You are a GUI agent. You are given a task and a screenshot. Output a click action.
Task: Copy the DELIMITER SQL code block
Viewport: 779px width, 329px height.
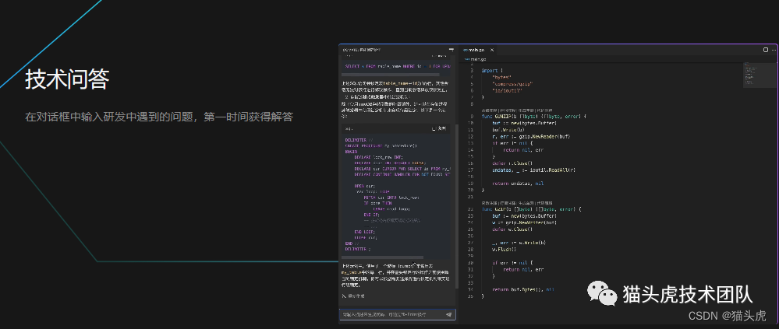click(439, 129)
